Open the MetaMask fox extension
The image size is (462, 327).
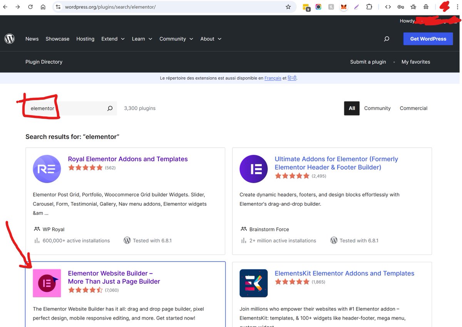[344, 7]
